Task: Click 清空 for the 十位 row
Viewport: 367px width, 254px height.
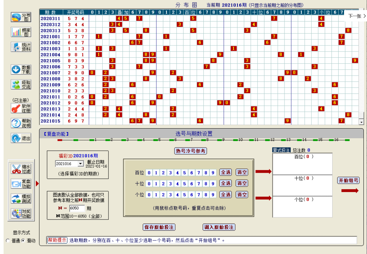Action: pyautogui.click(x=242, y=183)
